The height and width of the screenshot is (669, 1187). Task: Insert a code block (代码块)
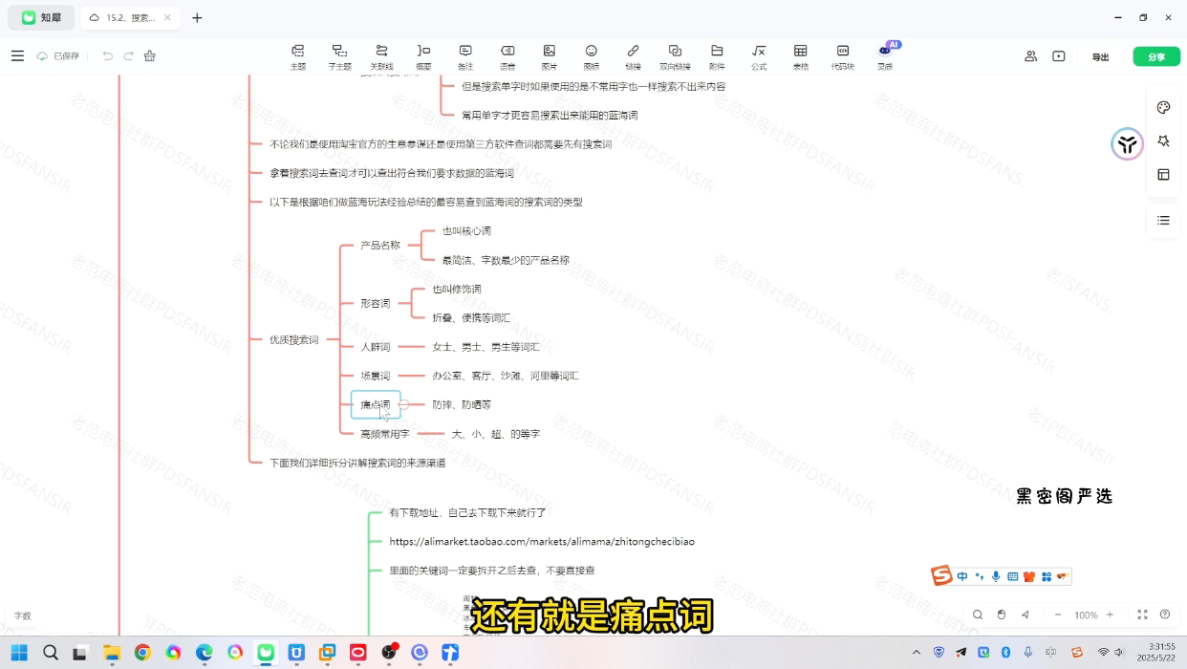pyautogui.click(x=842, y=56)
